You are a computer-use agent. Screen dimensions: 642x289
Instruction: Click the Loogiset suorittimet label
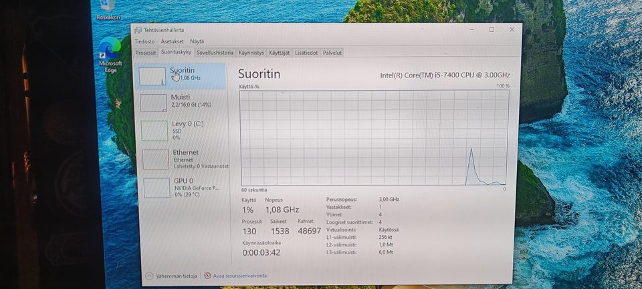[349, 222]
